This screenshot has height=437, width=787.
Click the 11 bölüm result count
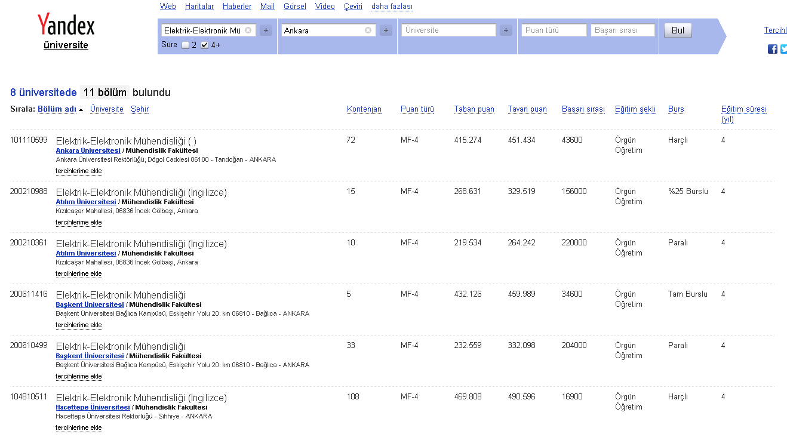105,93
